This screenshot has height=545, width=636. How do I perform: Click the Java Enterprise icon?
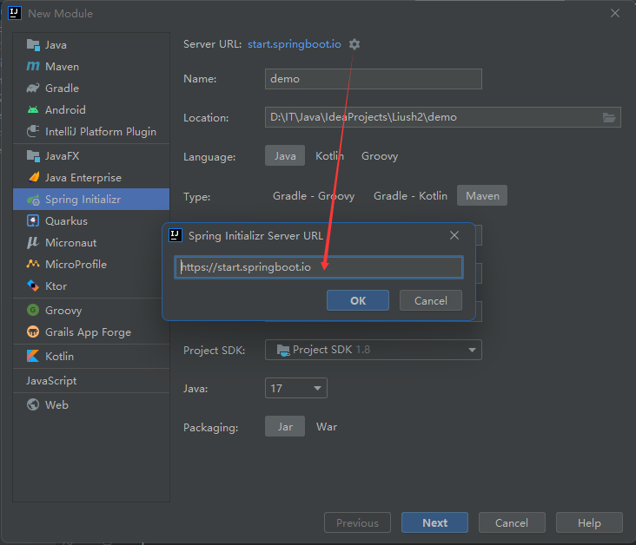(x=34, y=177)
